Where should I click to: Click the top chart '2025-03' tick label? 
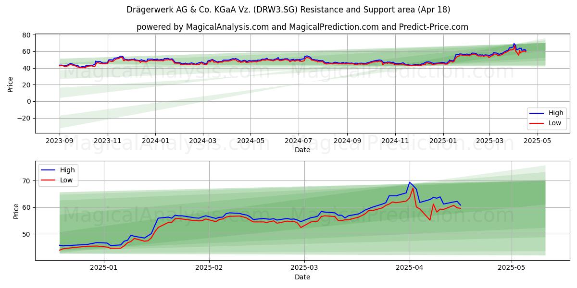(x=489, y=141)
